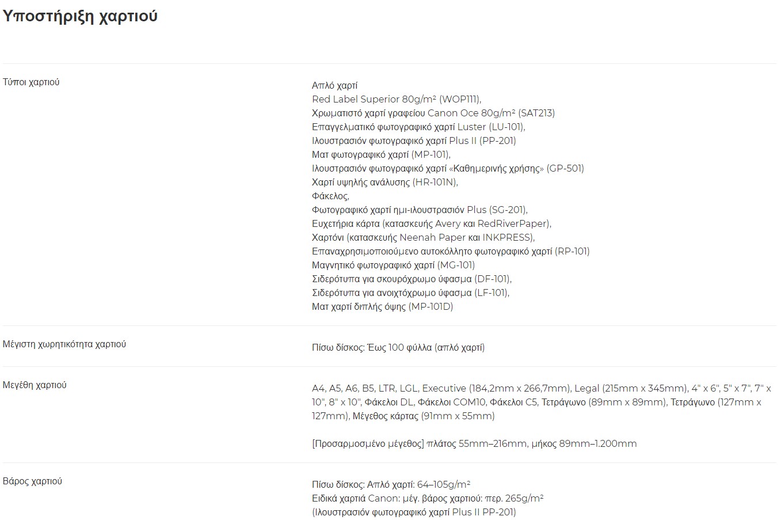Click the Βάρος χαρτιού row label
The width and height of the screenshot is (781, 520).
[x=32, y=481]
